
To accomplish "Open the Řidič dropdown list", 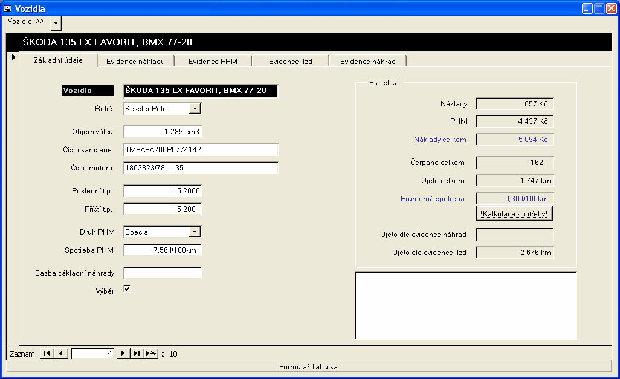I will [195, 109].
